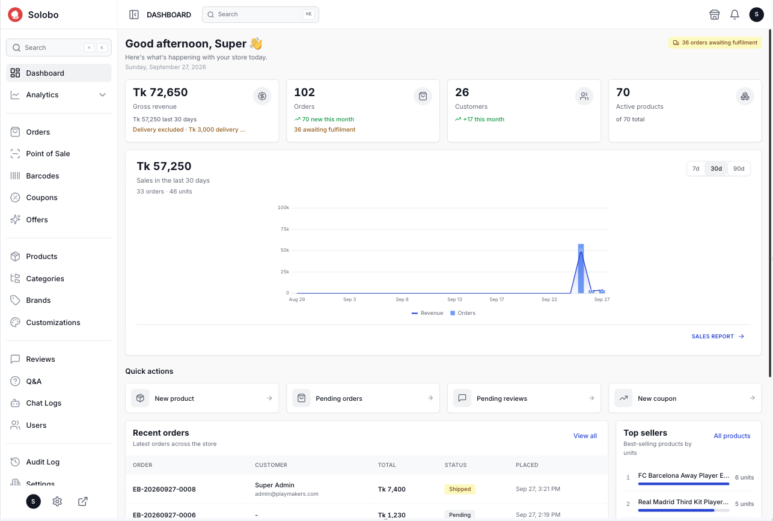Click the 36 orders awaiting fulfilment badge
773x521 pixels.
(x=715, y=43)
